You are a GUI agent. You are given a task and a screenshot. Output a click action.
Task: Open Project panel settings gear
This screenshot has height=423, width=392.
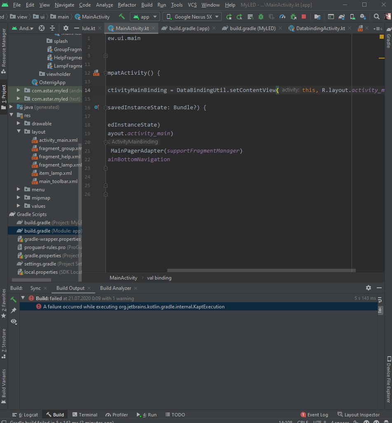pos(66,28)
